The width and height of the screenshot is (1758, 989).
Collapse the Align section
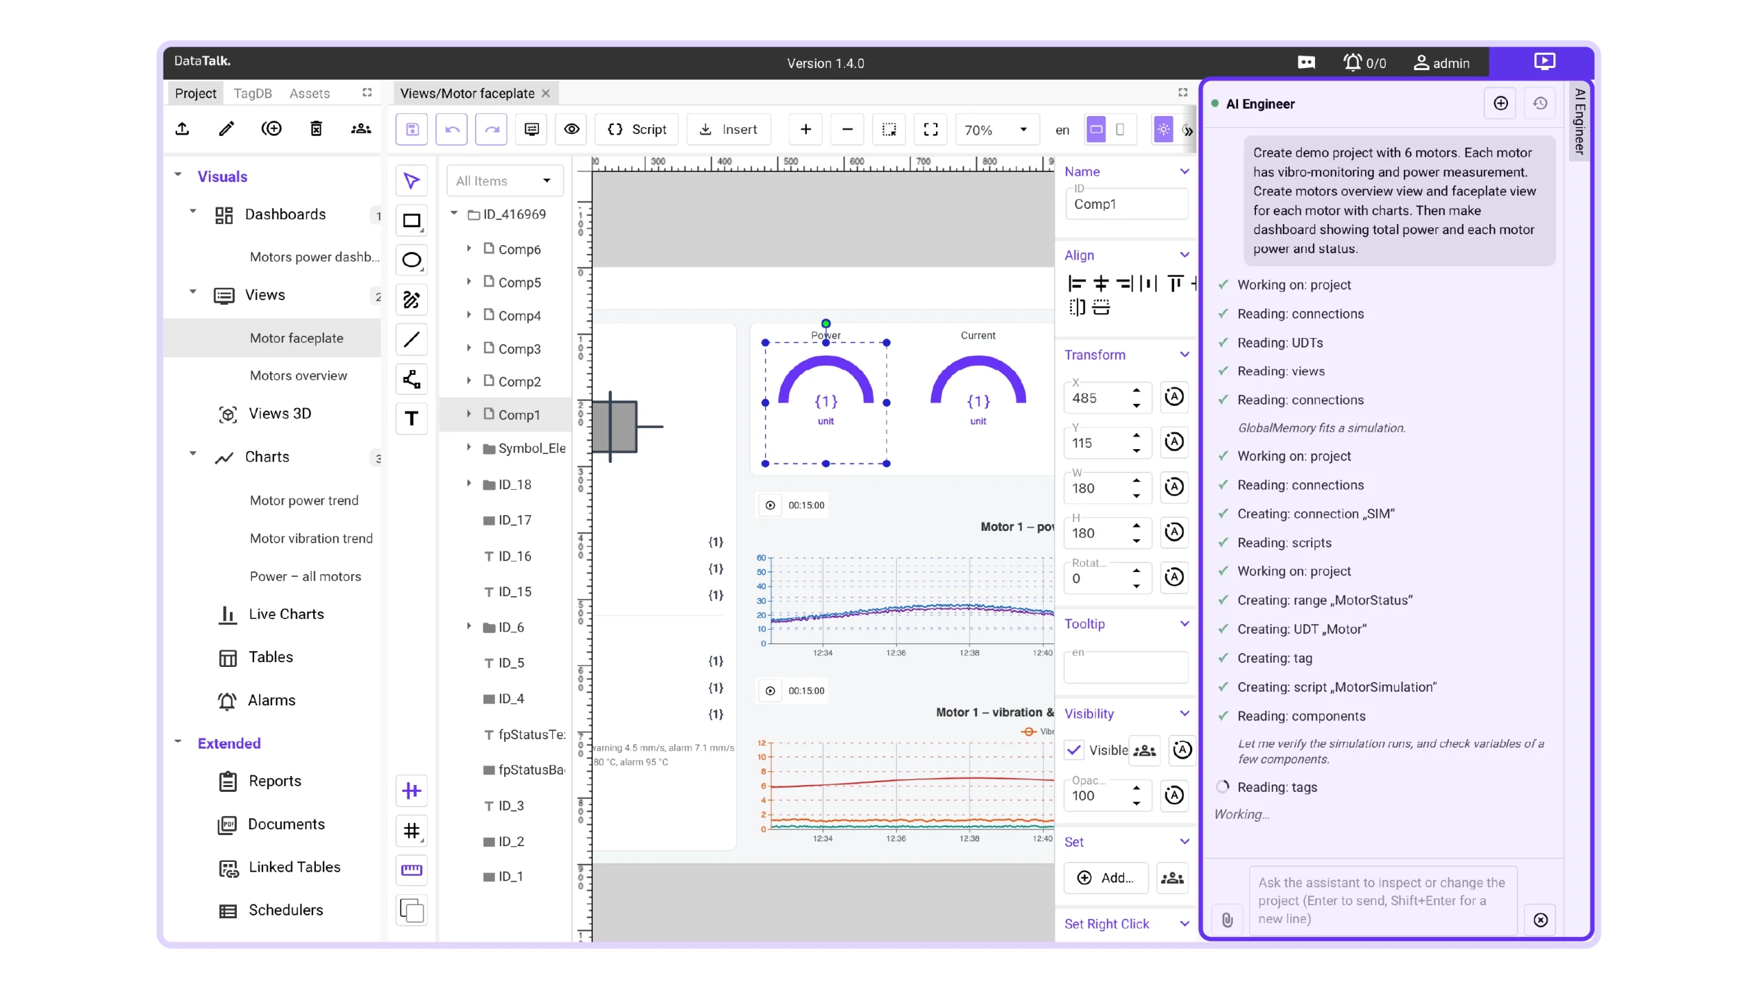coord(1185,255)
